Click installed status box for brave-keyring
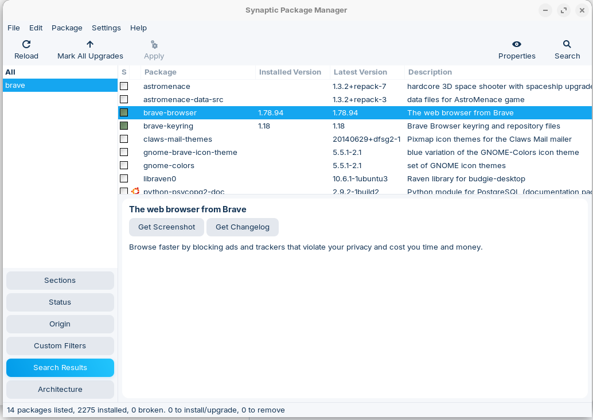Image resolution: width=593 pixels, height=420 pixels. 124,126
